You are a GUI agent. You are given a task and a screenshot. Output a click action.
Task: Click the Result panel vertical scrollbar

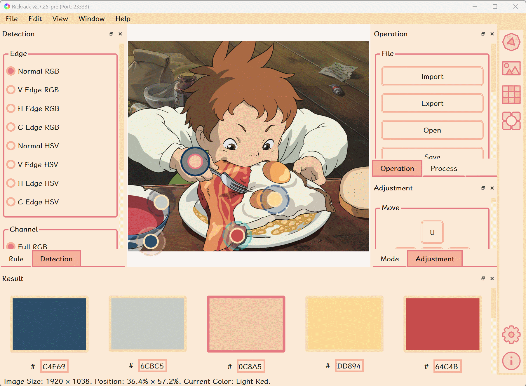click(x=494, y=303)
